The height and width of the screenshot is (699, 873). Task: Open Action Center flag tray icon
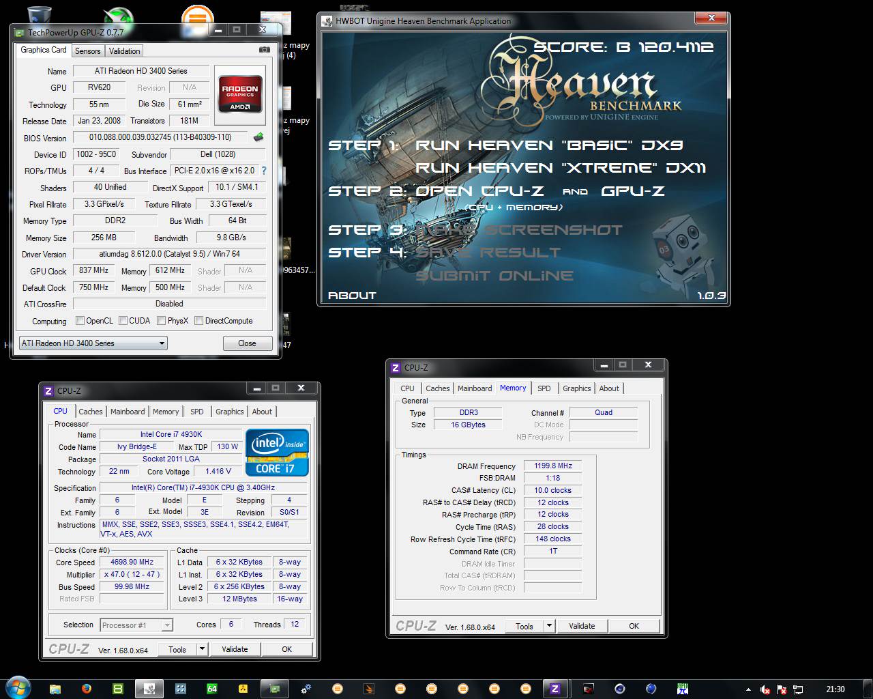tap(782, 689)
